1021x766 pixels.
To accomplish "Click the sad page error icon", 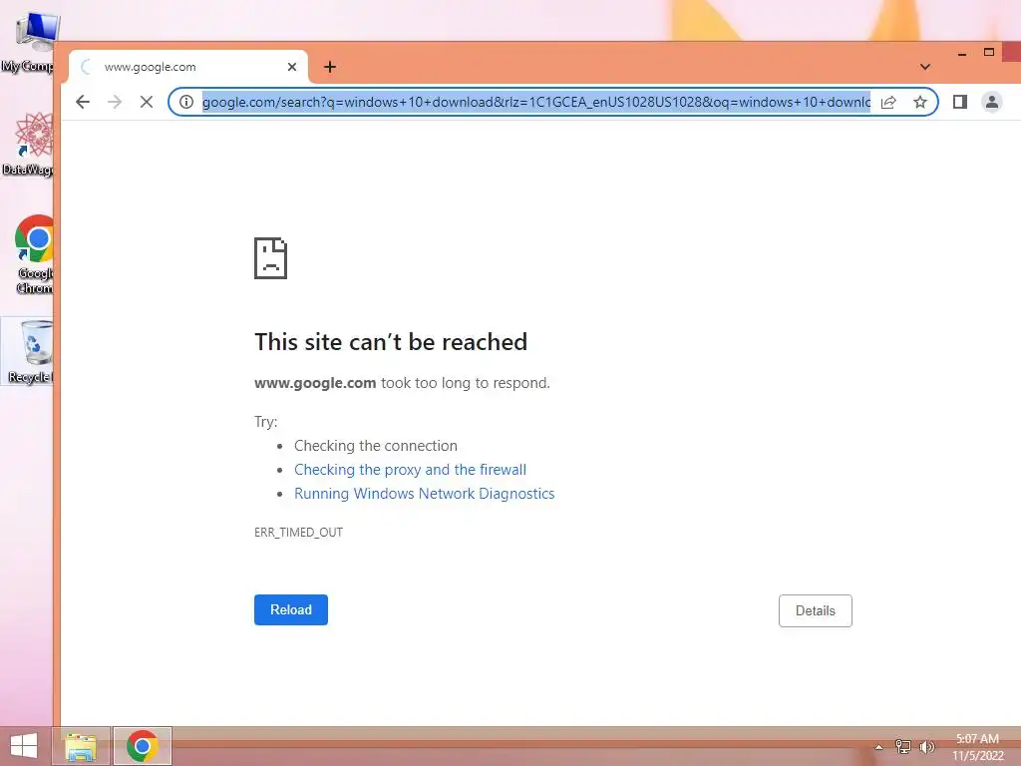I will (x=270, y=258).
